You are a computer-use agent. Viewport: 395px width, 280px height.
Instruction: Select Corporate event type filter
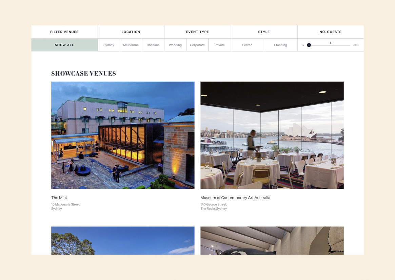pos(197,45)
